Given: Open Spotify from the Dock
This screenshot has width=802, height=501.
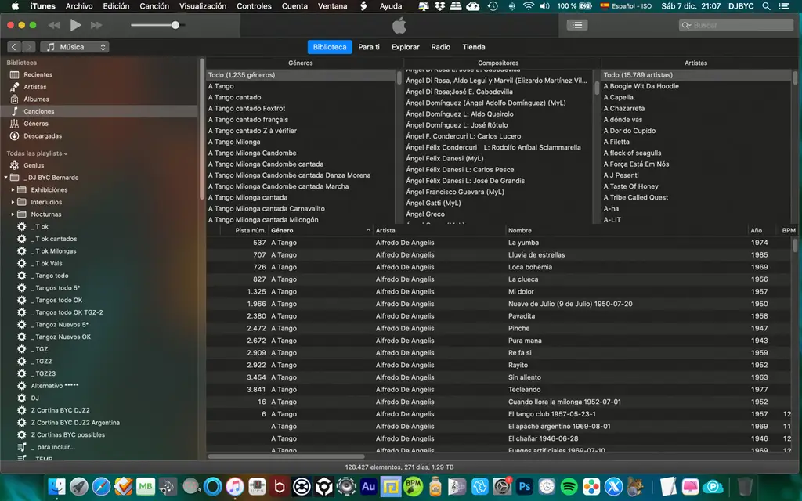Looking at the screenshot, I should (x=569, y=487).
